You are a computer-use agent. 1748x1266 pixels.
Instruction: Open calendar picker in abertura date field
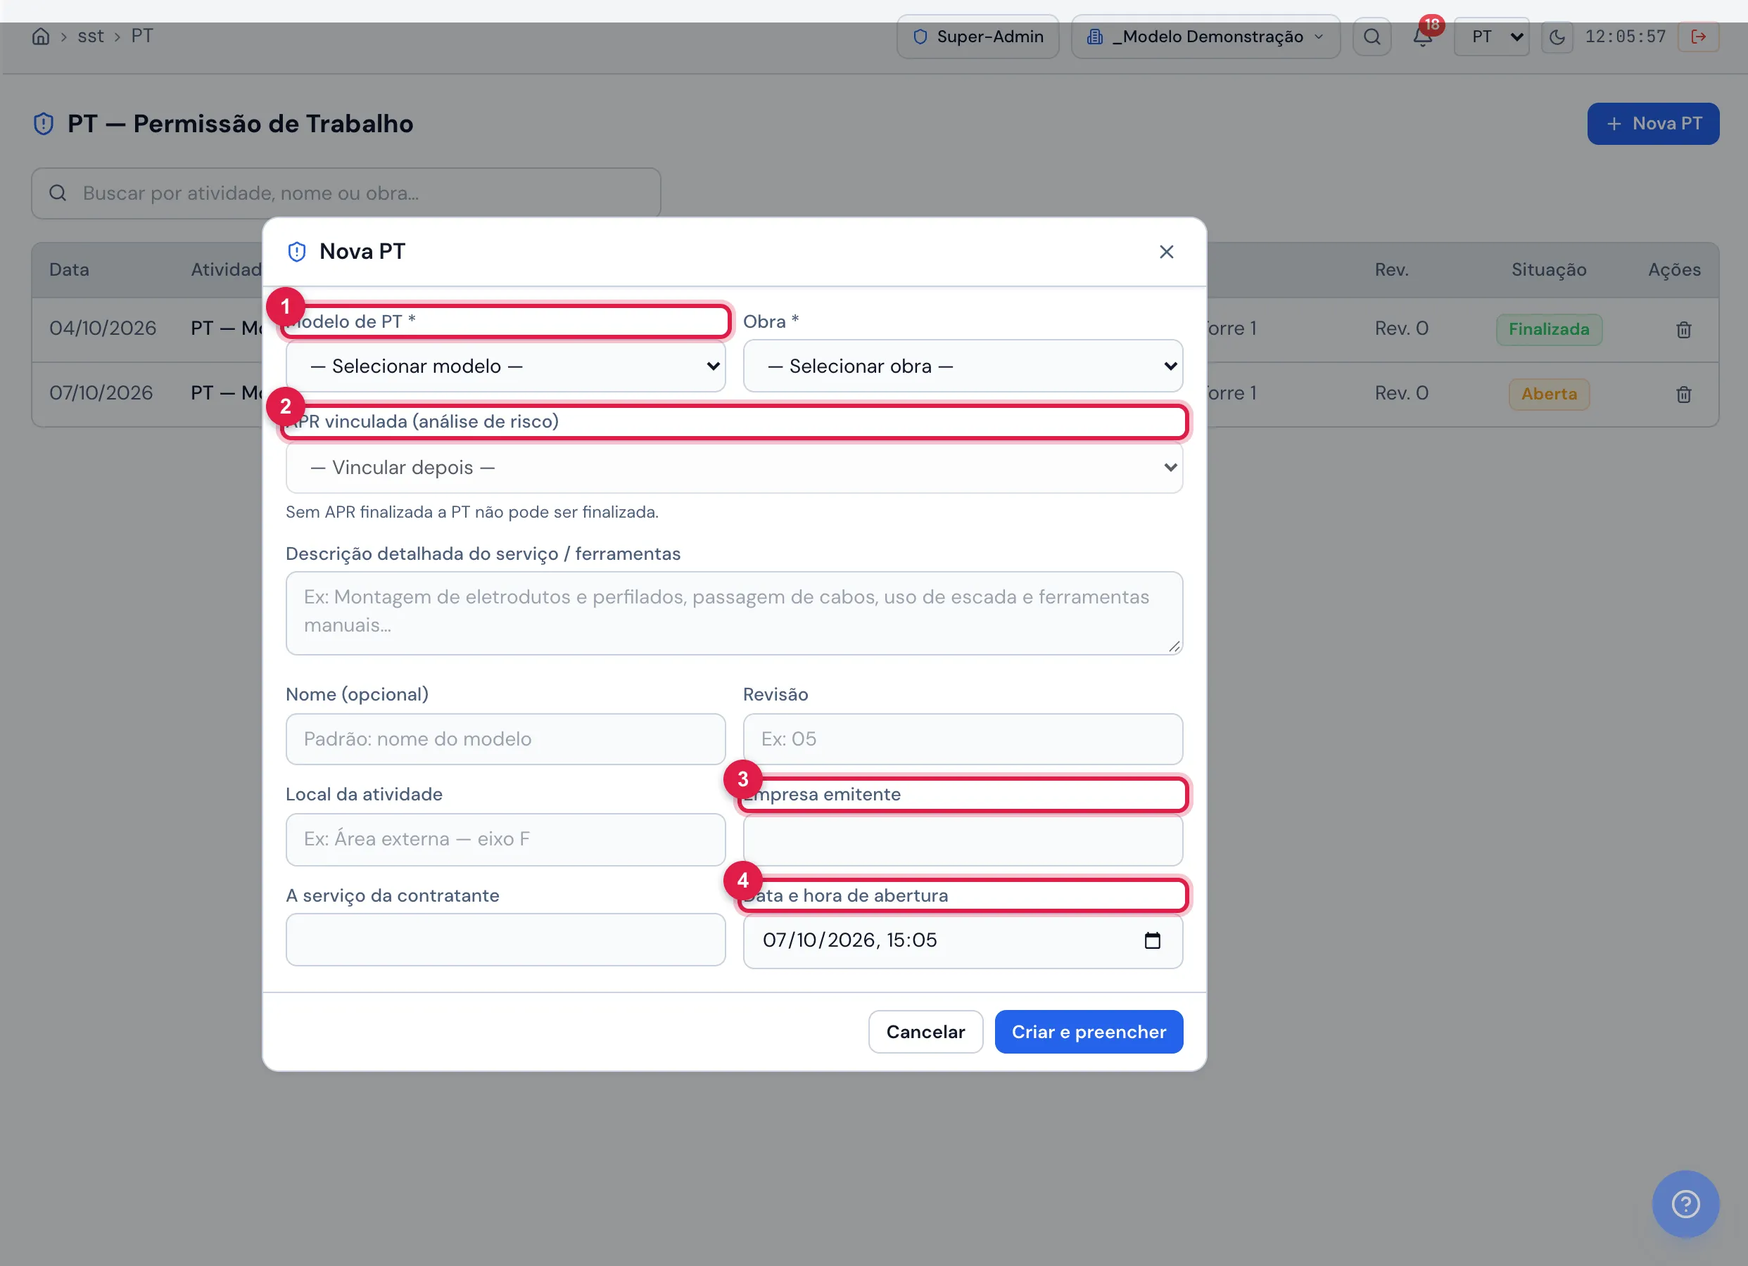tap(1152, 940)
